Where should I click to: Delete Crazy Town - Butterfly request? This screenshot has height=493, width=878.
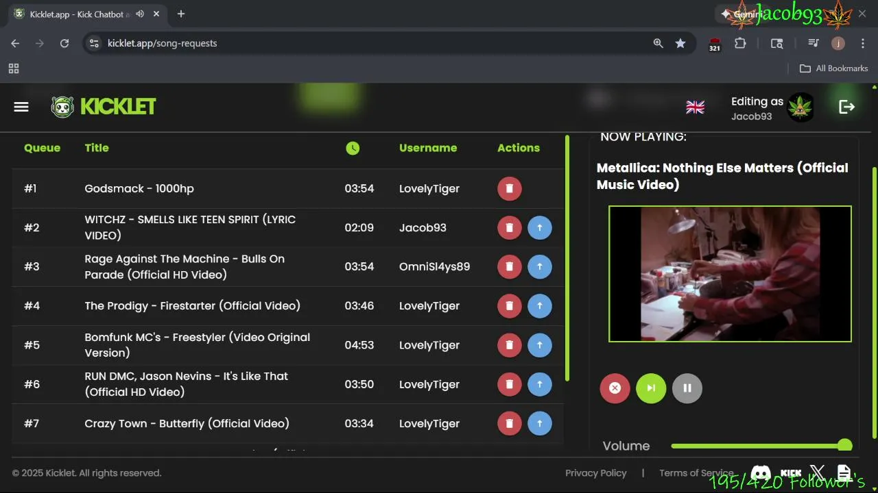click(509, 423)
